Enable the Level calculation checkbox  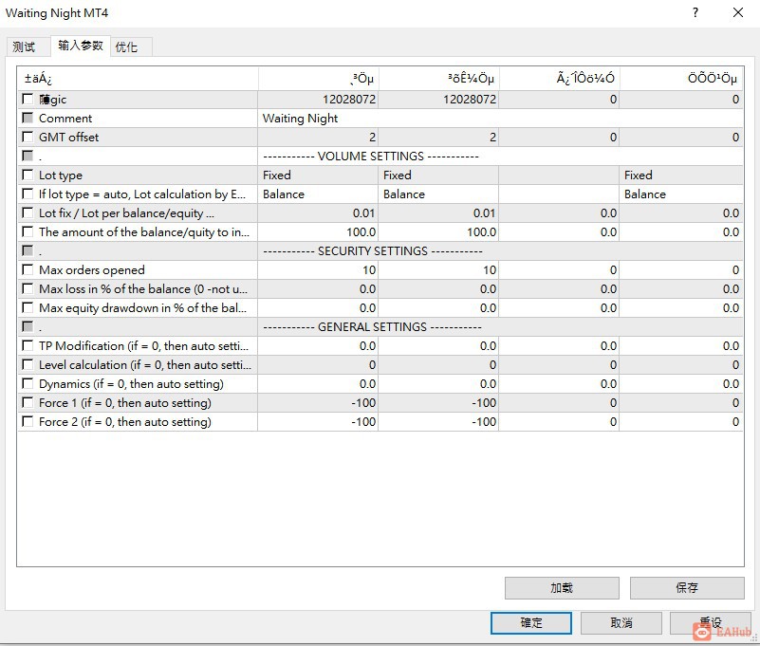pos(28,364)
